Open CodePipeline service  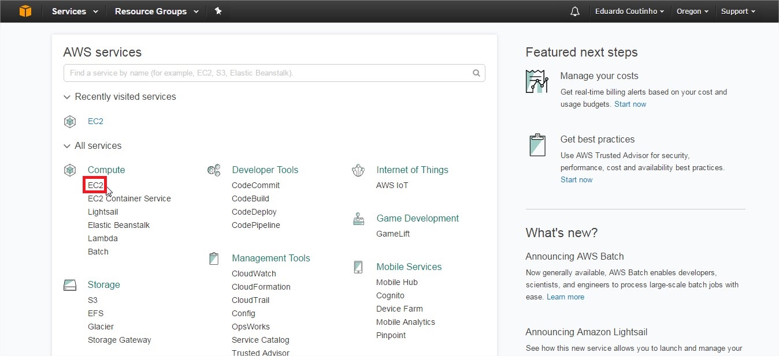tap(256, 225)
